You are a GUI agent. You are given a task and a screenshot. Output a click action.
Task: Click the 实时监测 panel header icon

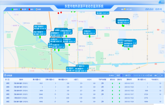click(5, 75)
